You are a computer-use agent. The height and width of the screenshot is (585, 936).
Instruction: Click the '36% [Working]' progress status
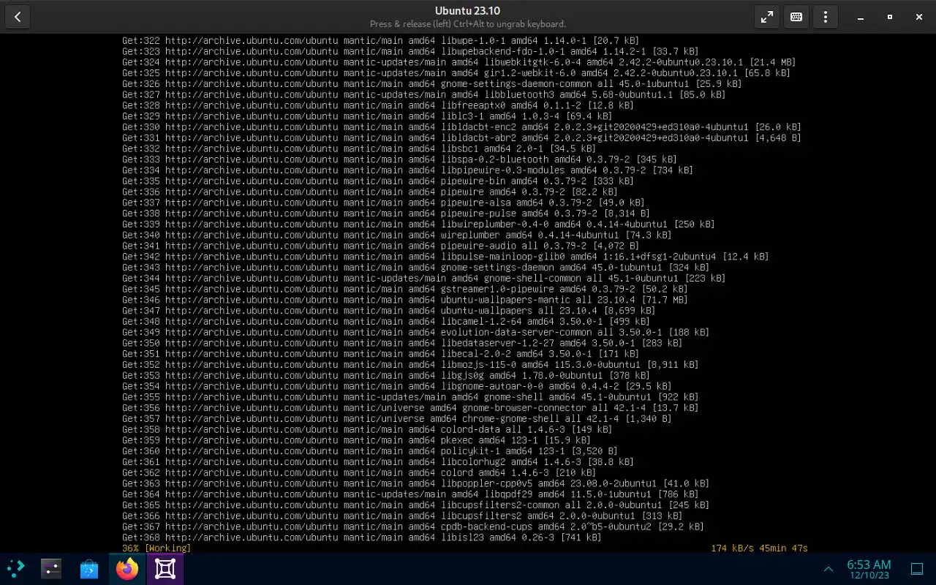156,548
